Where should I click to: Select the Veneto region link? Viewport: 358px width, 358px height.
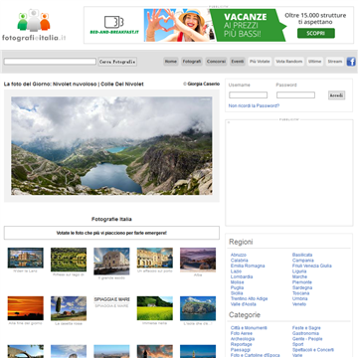click(299, 304)
